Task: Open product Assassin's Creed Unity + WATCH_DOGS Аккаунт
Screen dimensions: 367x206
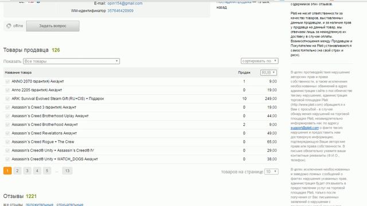Action: coord(55,159)
